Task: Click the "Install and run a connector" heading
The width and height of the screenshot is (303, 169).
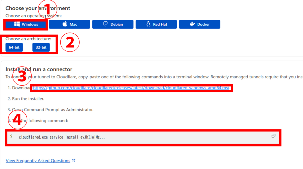Action: [39, 69]
